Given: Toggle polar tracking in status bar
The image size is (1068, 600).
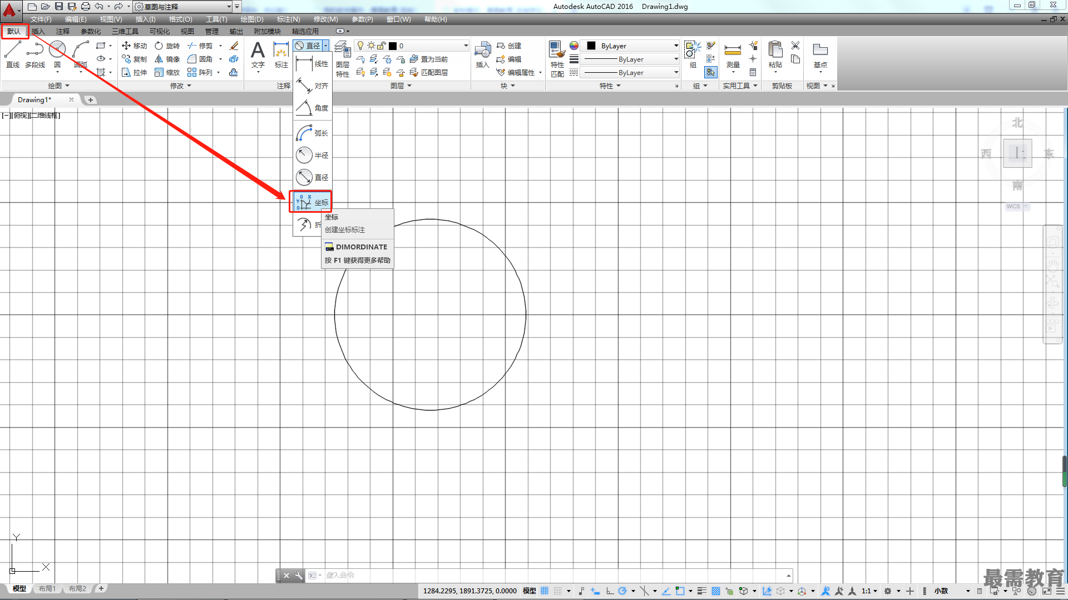Looking at the screenshot, I should (x=622, y=591).
